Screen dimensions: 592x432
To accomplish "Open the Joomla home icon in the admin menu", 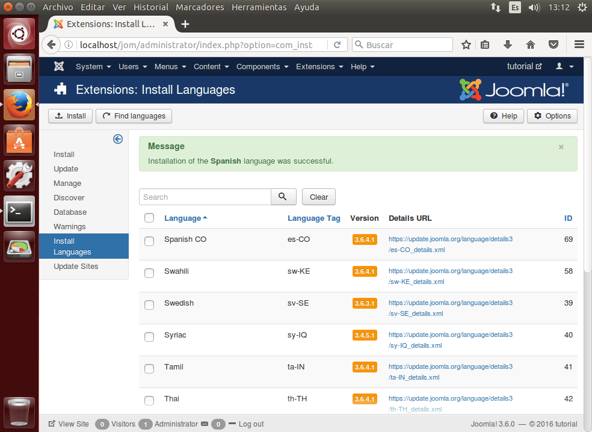I will click(59, 66).
